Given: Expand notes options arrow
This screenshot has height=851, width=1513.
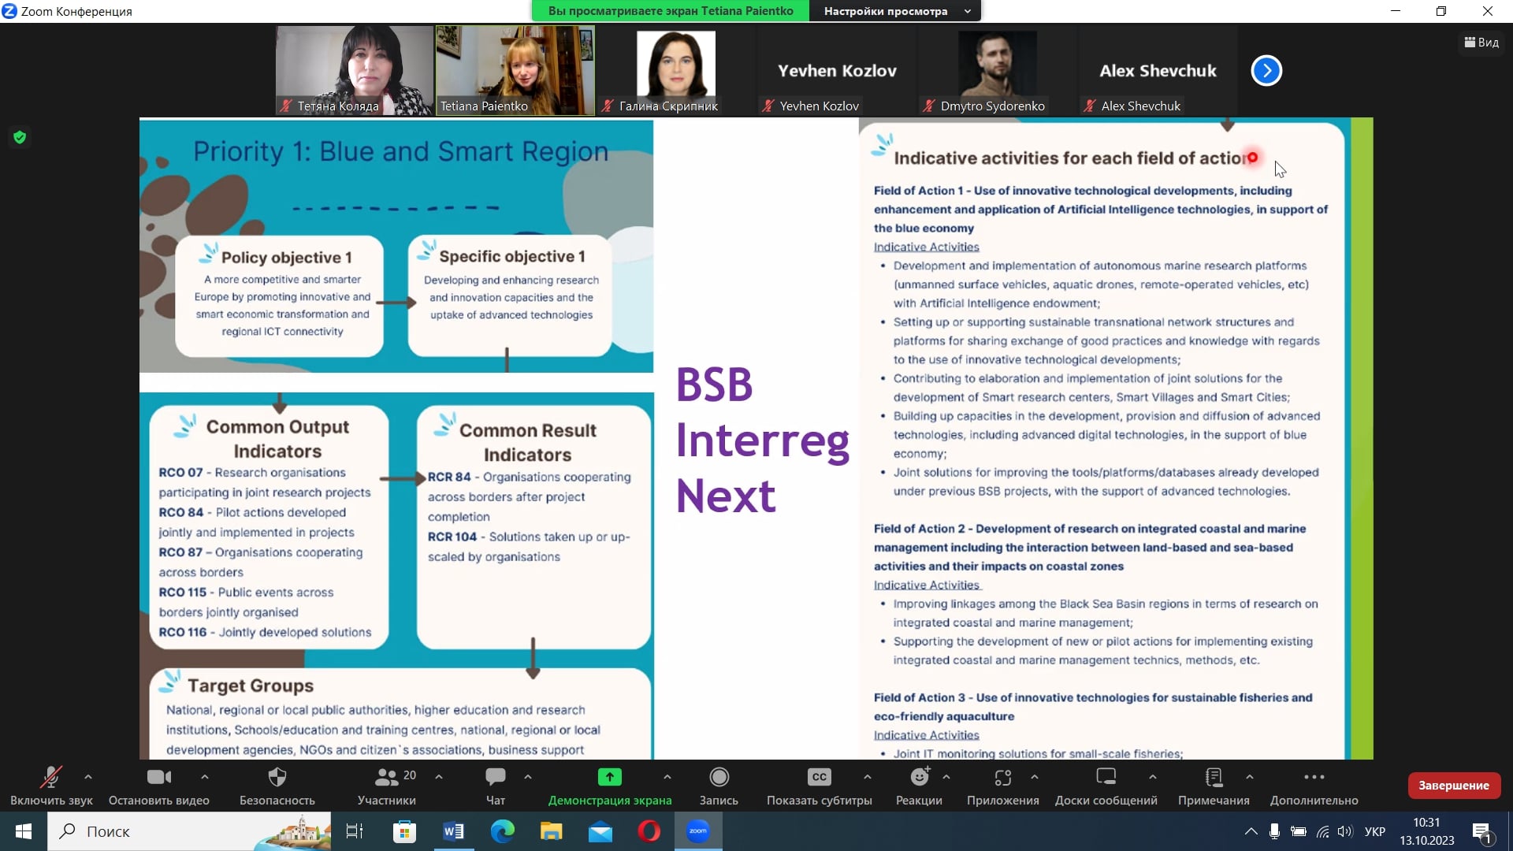Looking at the screenshot, I should (1250, 777).
